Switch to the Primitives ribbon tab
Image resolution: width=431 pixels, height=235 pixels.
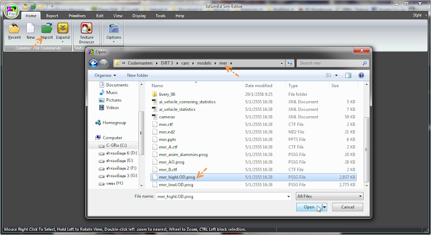77,16
